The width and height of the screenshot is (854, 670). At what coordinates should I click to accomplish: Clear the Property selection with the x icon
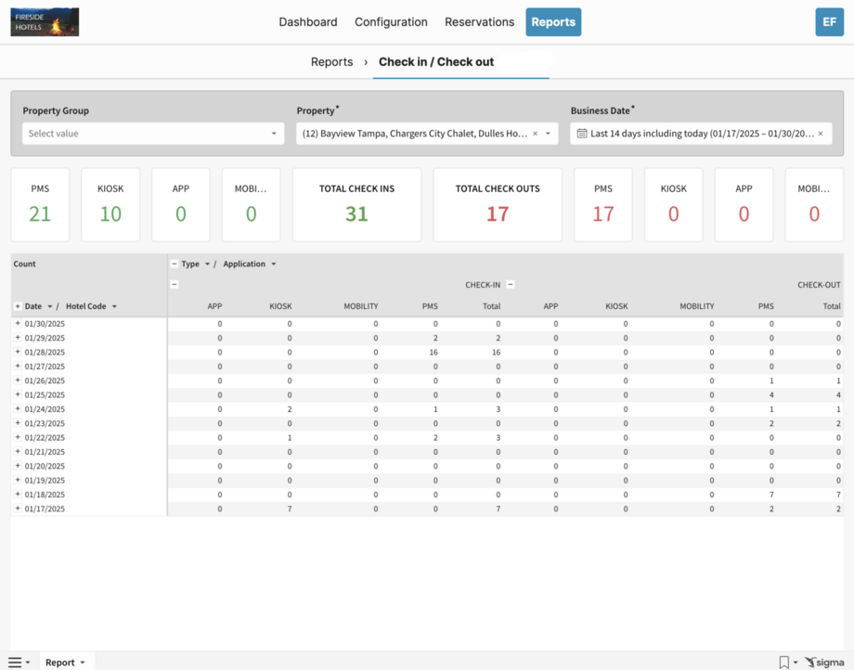pos(535,134)
